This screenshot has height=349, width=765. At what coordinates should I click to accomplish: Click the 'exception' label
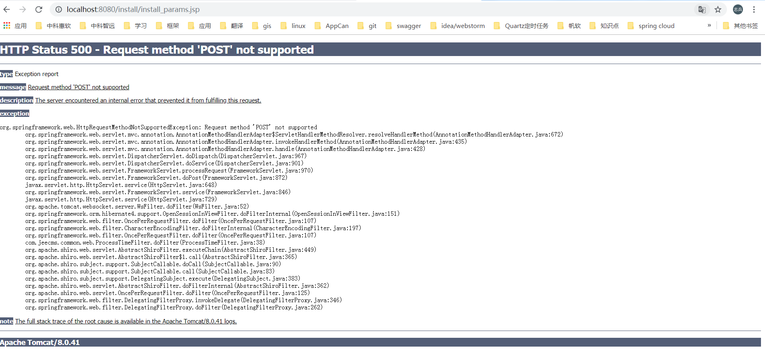click(14, 114)
